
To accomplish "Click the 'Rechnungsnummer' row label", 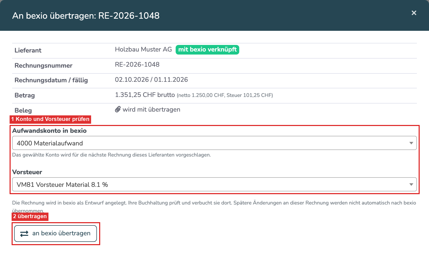I will coord(43,66).
